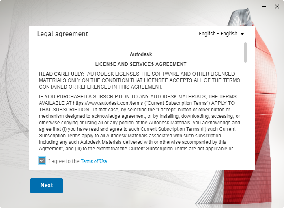Minimize the installer window
The width and height of the screenshot is (284, 208).
click(x=264, y=7)
